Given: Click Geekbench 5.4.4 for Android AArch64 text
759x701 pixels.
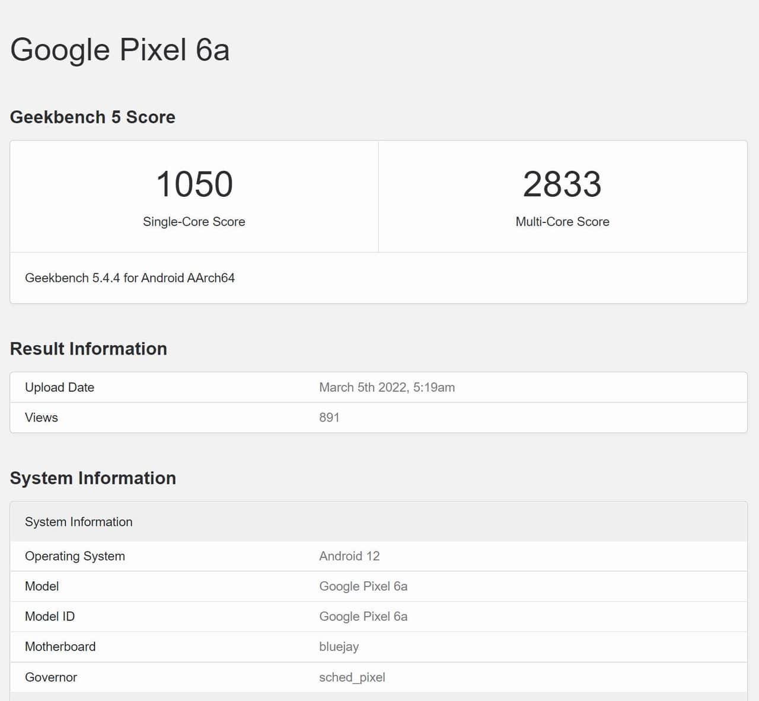Looking at the screenshot, I should pyautogui.click(x=130, y=278).
